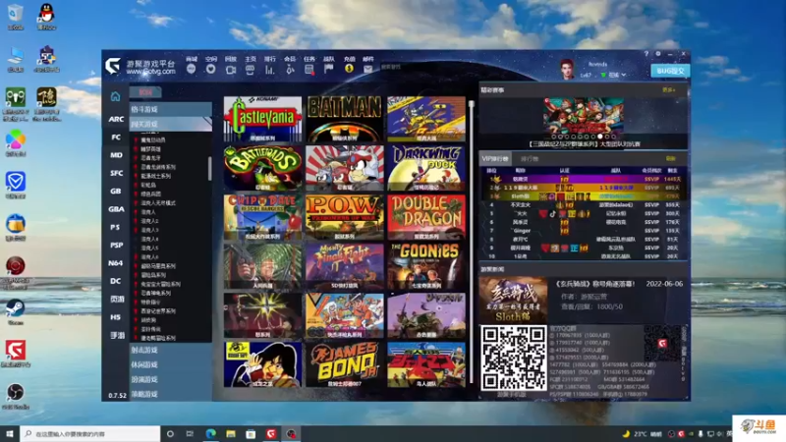Expand the 格斗游戏 category
Viewport: 786px width, 442px height.
[x=170, y=109]
